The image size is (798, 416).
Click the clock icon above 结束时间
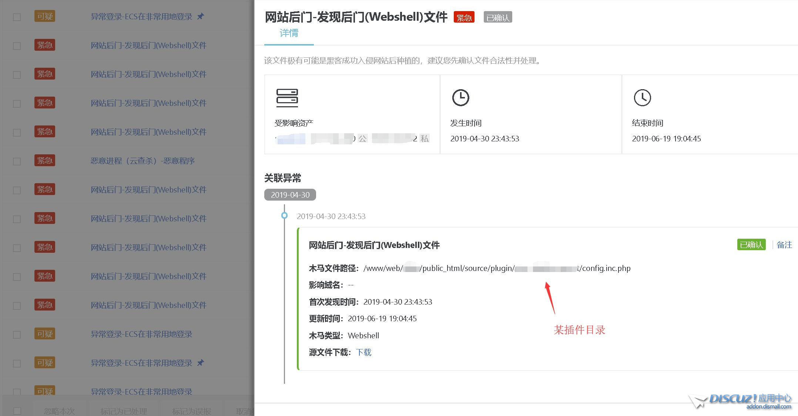(642, 98)
